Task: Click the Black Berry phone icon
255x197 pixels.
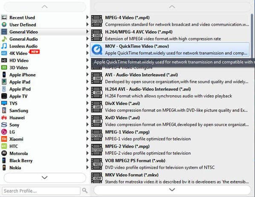Action: point(4,160)
